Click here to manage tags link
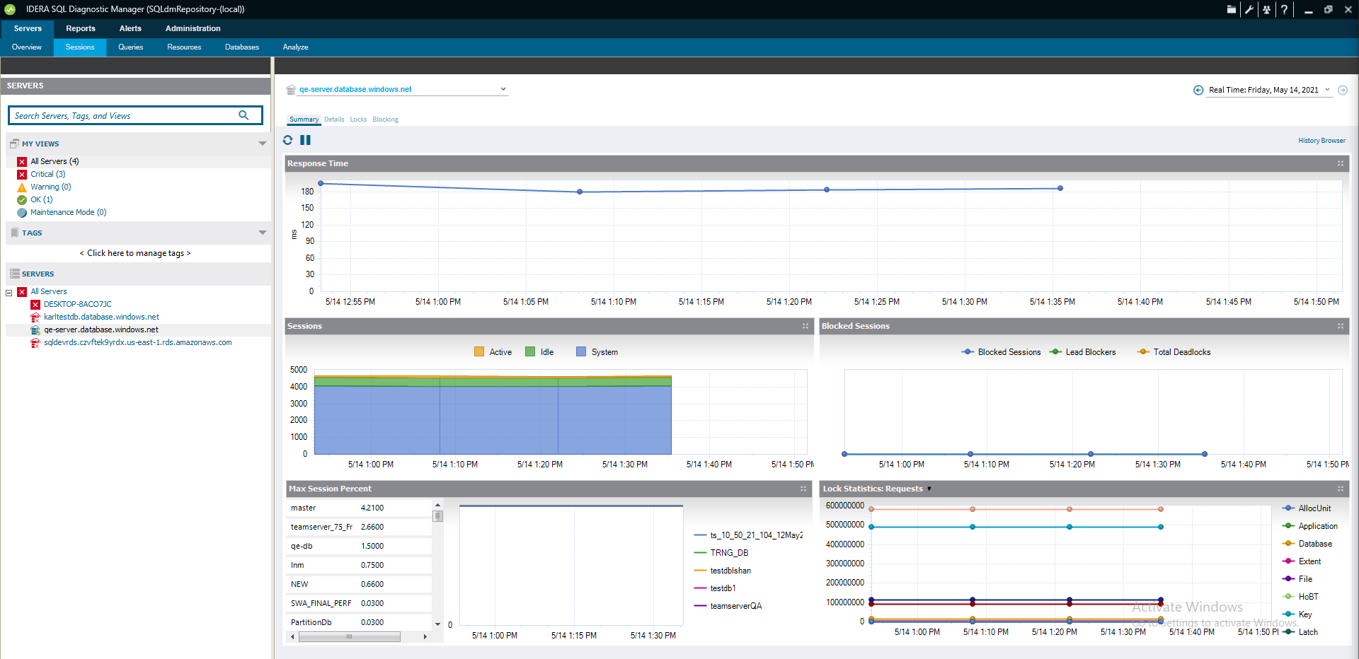The image size is (1359, 659). 135,253
